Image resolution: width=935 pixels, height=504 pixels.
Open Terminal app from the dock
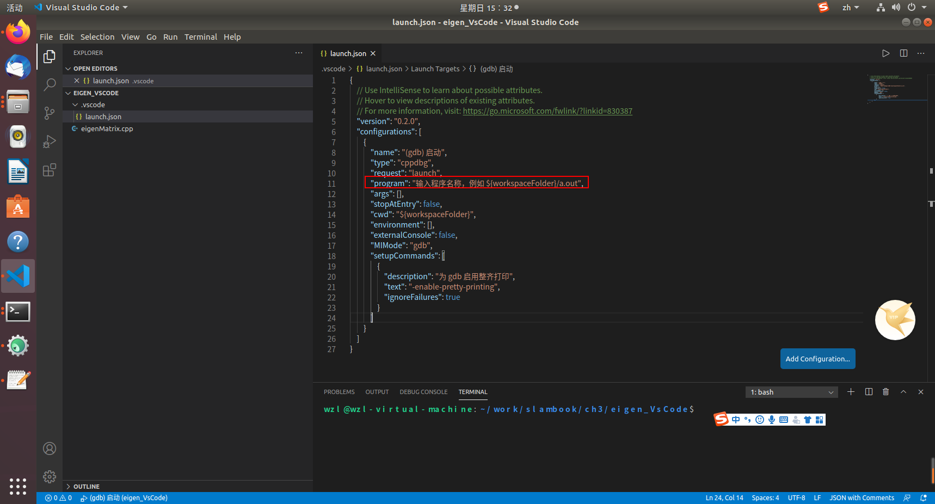click(18, 312)
